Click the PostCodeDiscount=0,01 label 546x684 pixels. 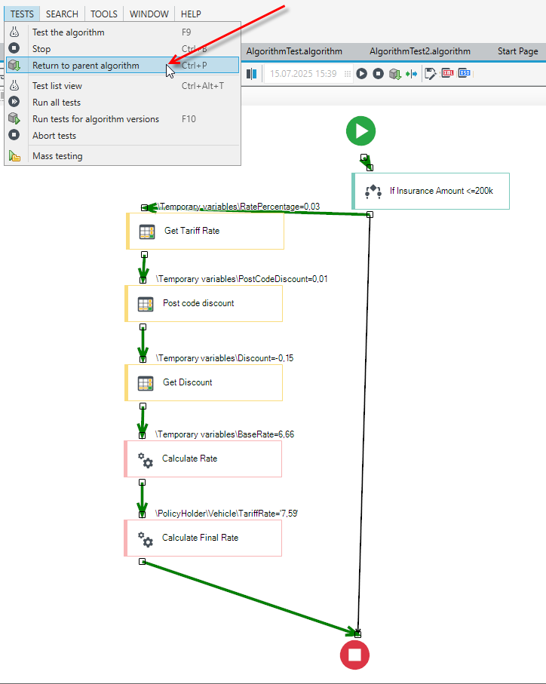tap(242, 279)
